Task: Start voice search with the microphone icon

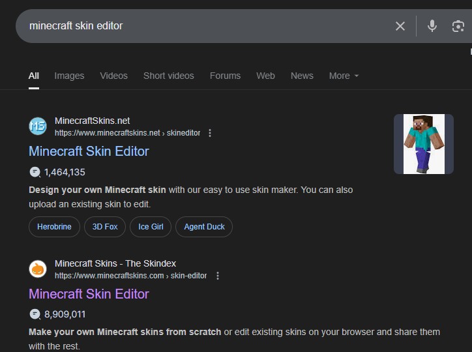Action: (432, 26)
